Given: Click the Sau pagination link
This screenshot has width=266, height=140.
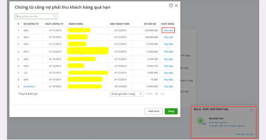Looking at the screenshot, I should [163, 94].
